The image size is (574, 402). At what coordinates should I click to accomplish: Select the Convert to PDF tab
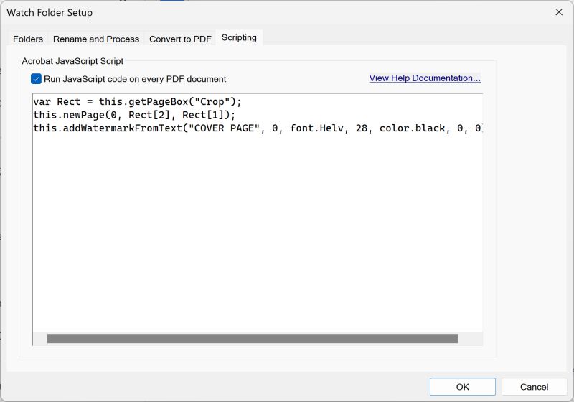pos(180,39)
